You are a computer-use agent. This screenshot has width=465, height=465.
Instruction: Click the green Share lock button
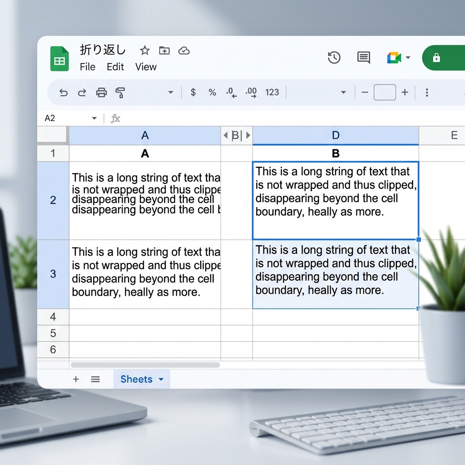point(443,58)
